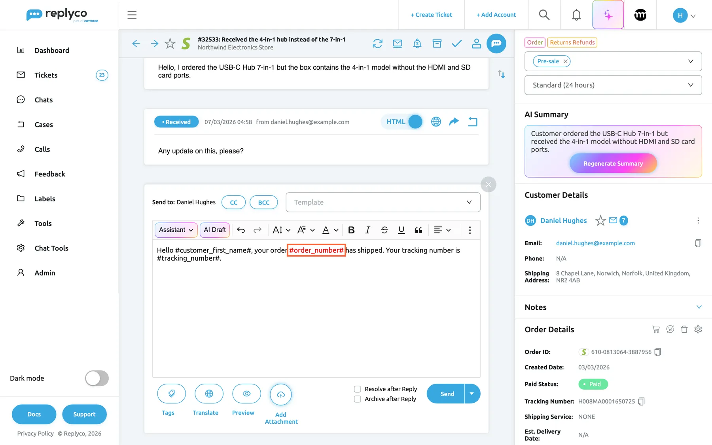Screen dimensions: 712x445
Task: Remove the Pre-sale tag
Action: pyautogui.click(x=566, y=61)
